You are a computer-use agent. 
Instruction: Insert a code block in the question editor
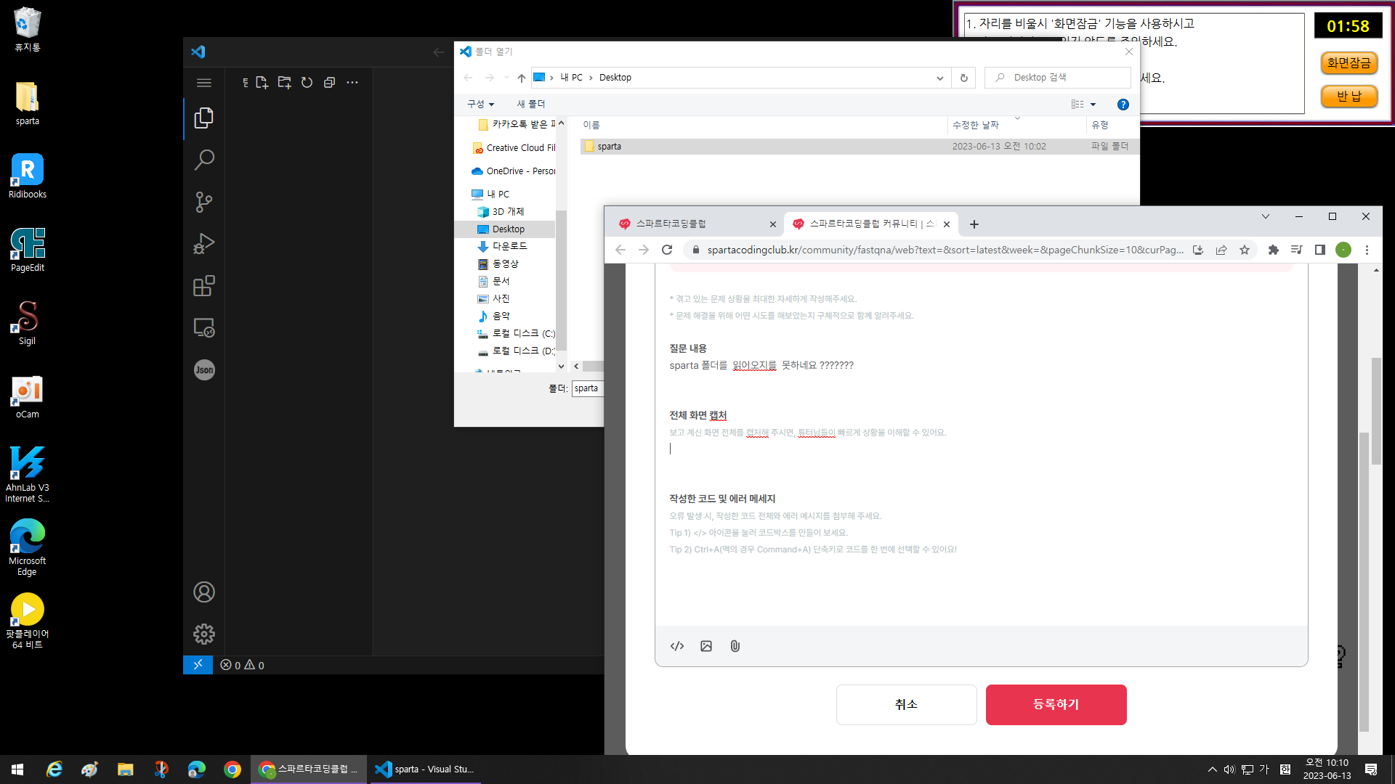click(677, 646)
